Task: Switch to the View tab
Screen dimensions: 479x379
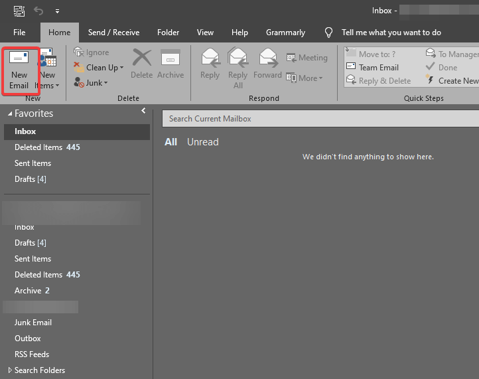Action: click(x=205, y=33)
